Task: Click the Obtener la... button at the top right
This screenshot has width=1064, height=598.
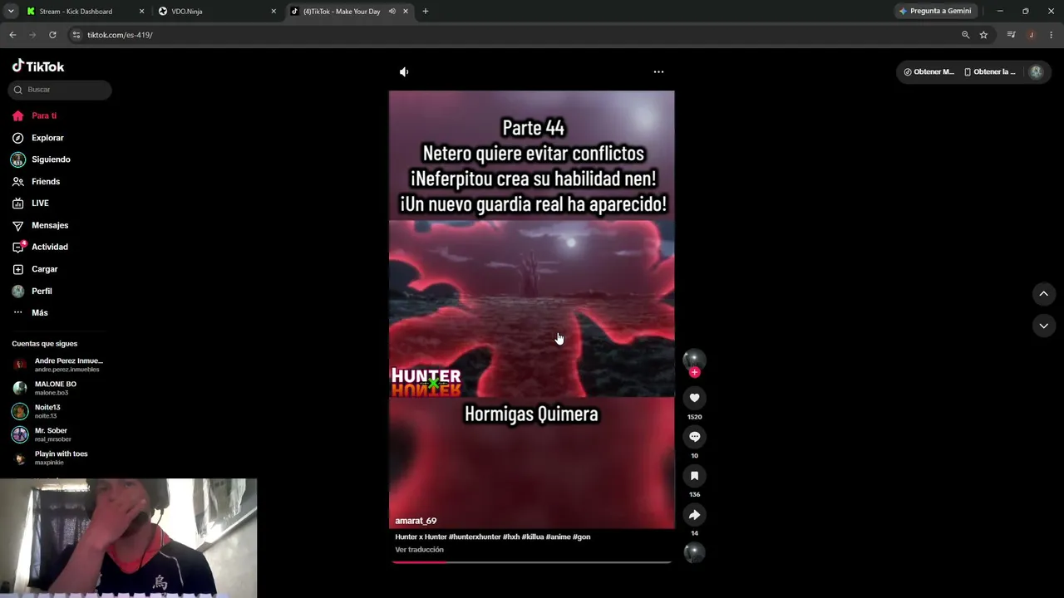Action: [x=989, y=72]
